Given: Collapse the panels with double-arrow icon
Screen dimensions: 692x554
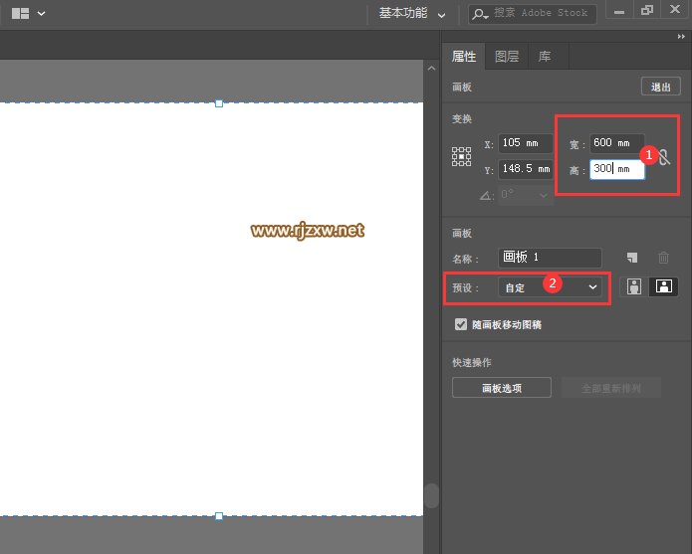Looking at the screenshot, I should point(681,37).
